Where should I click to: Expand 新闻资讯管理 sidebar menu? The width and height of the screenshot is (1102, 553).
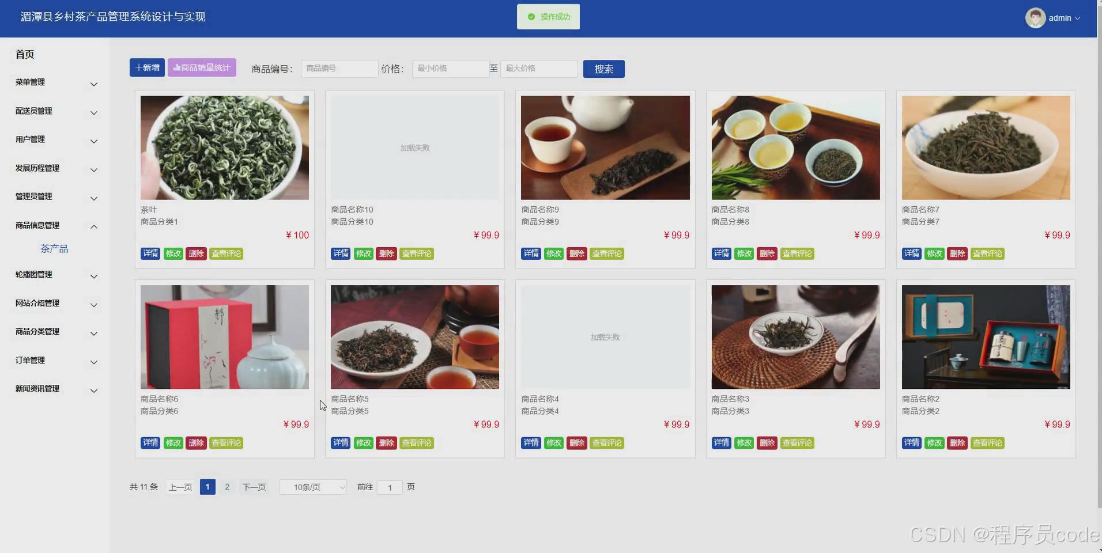(x=55, y=389)
